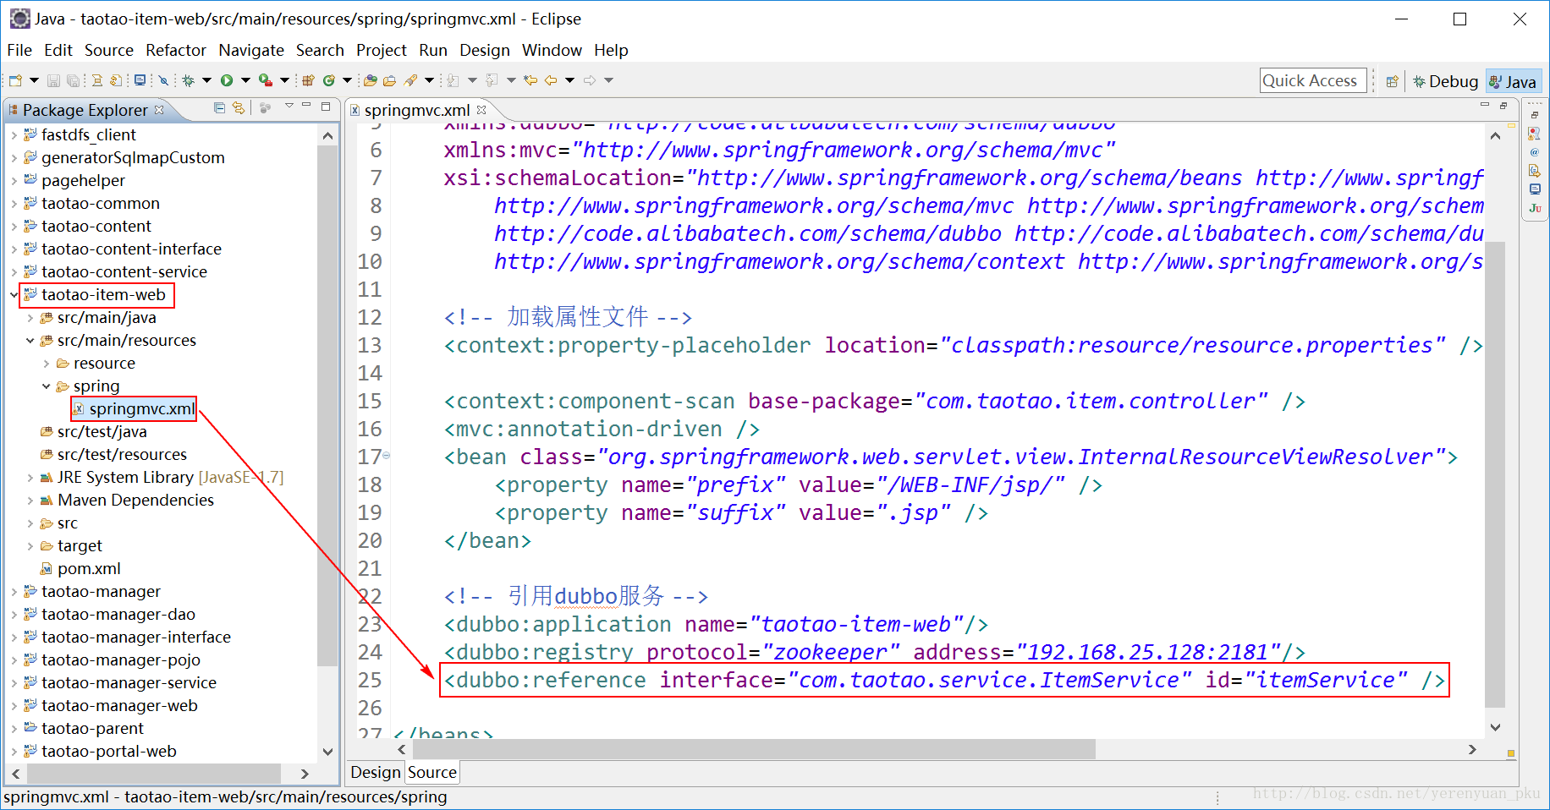Click the Open Task folder icon
Image resolution: width=1550 pixels, height=810 pixels.
pos(389,80)
